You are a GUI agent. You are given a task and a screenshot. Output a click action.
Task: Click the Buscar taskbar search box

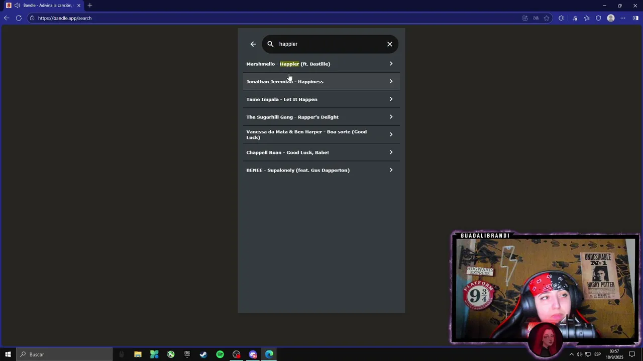tap(64, 354)
